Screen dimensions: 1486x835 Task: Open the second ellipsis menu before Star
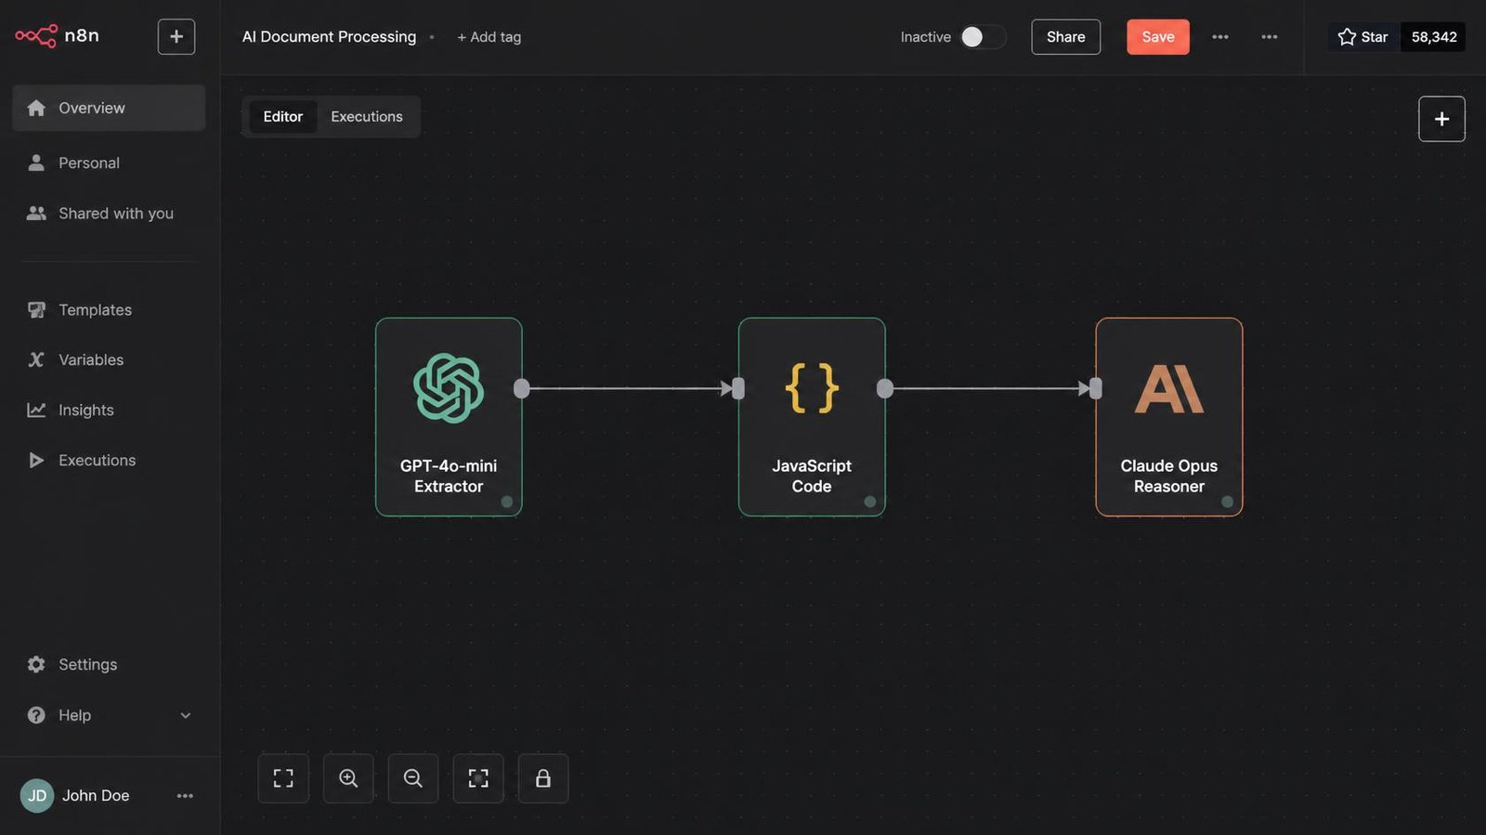(x=1270, y=37)
